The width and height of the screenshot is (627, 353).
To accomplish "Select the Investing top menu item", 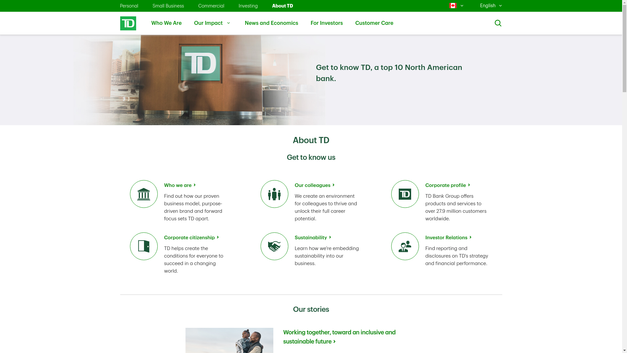I will [248, 6].
